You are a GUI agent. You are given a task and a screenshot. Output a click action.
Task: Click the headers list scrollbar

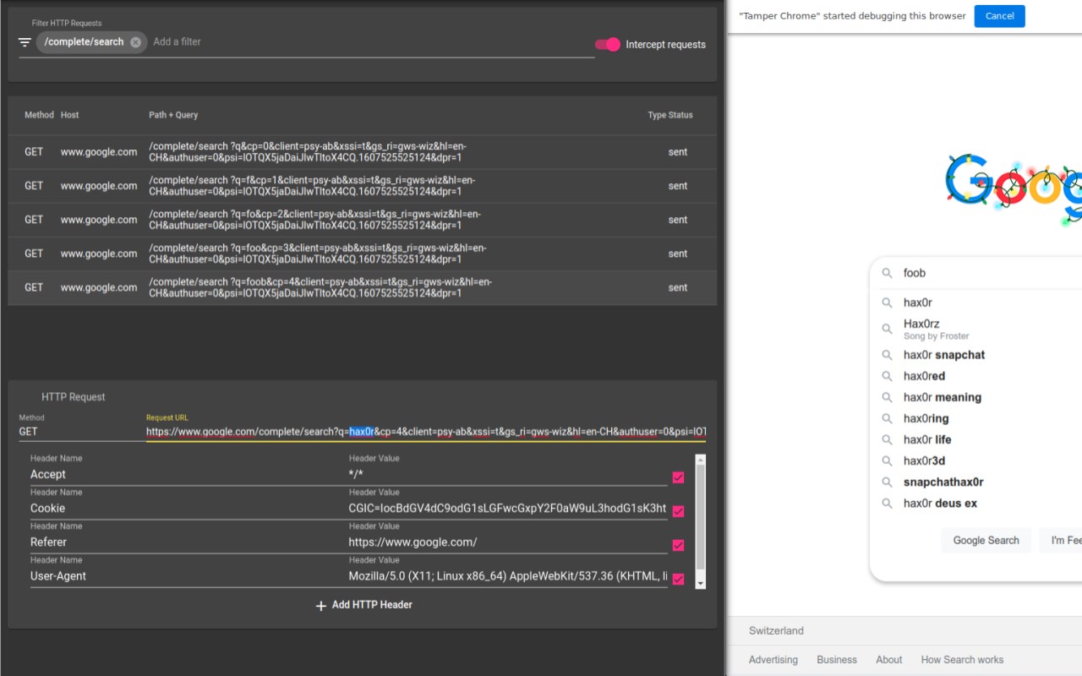700,517
